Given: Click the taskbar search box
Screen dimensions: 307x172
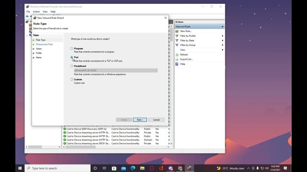Looking at the screenshot, I should coord(58,168).
